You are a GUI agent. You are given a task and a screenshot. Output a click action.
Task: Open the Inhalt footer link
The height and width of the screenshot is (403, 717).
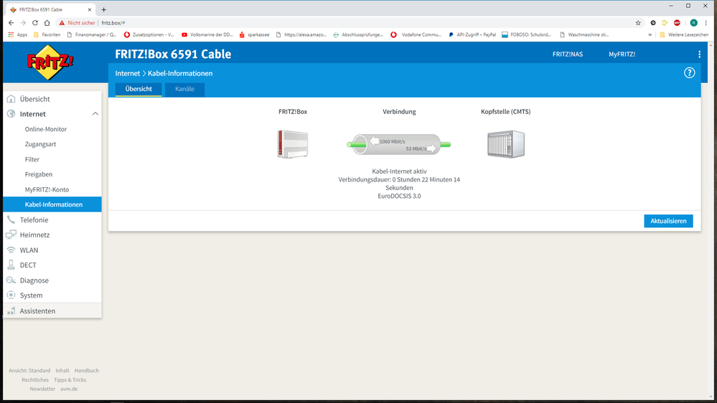62,371
